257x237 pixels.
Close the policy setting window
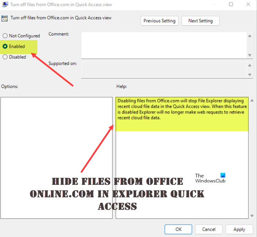click(x=248, y=4)
